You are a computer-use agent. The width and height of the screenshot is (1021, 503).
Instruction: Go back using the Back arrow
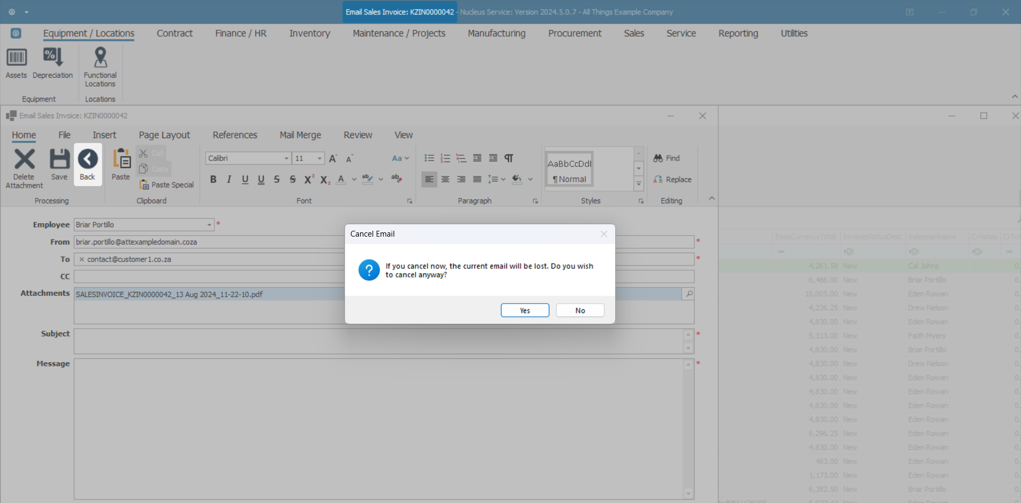coord(88,165)
